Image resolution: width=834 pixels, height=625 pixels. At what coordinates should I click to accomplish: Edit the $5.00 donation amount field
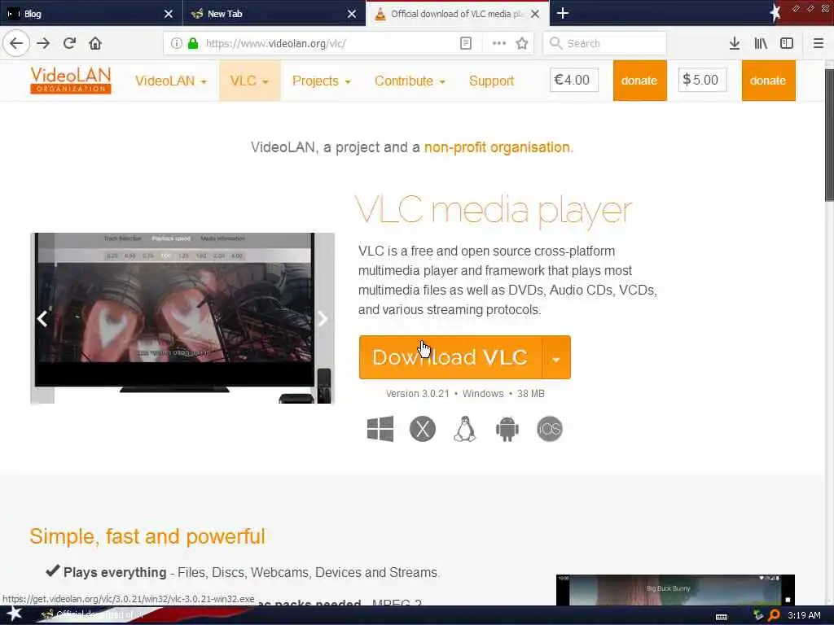pos(702,80)
